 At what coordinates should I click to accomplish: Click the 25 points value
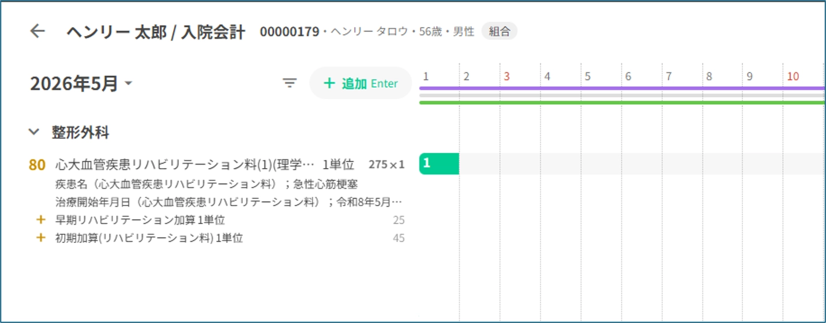(x=399, y=220)
